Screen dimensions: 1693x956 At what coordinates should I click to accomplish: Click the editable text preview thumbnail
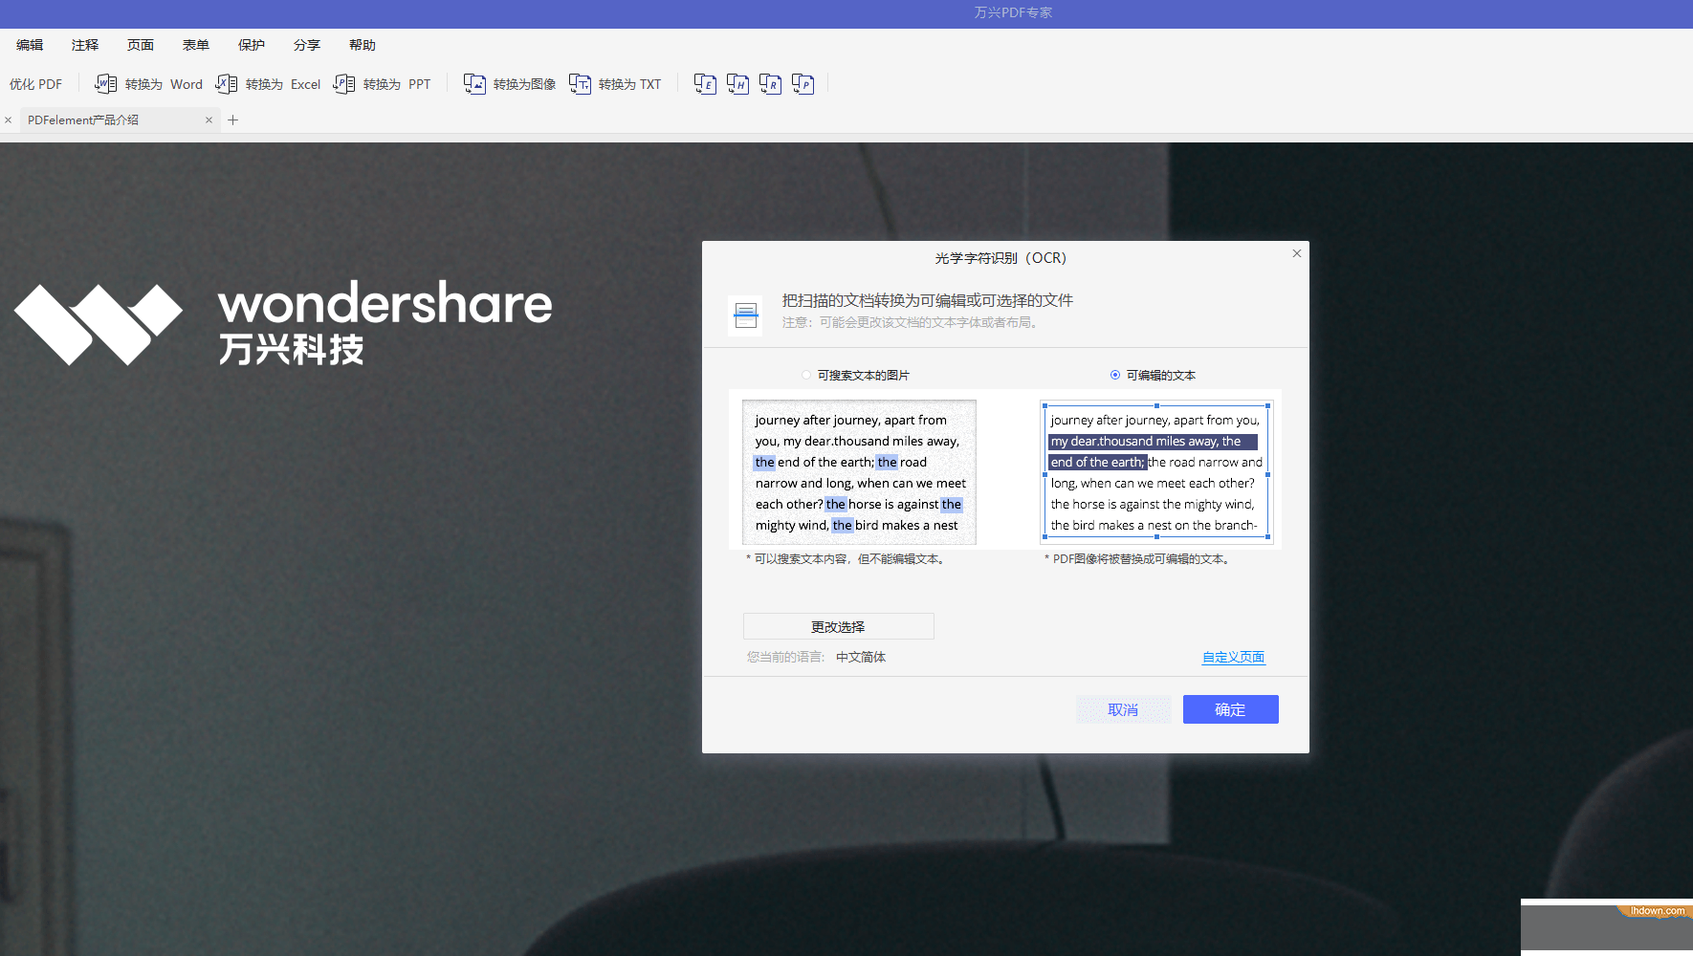[1156, 472]
